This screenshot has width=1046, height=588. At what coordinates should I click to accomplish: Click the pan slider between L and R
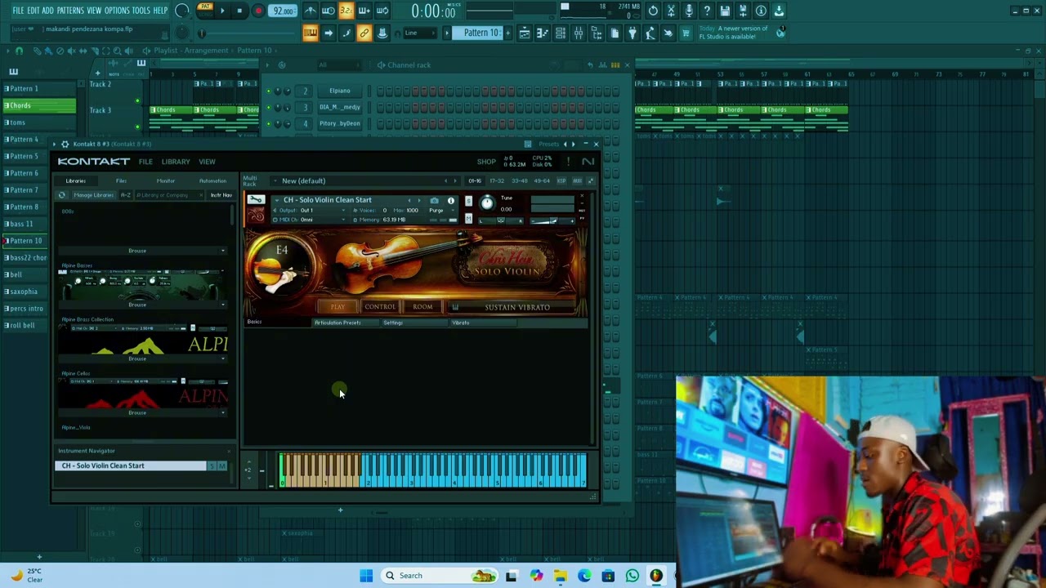[503, 220]
